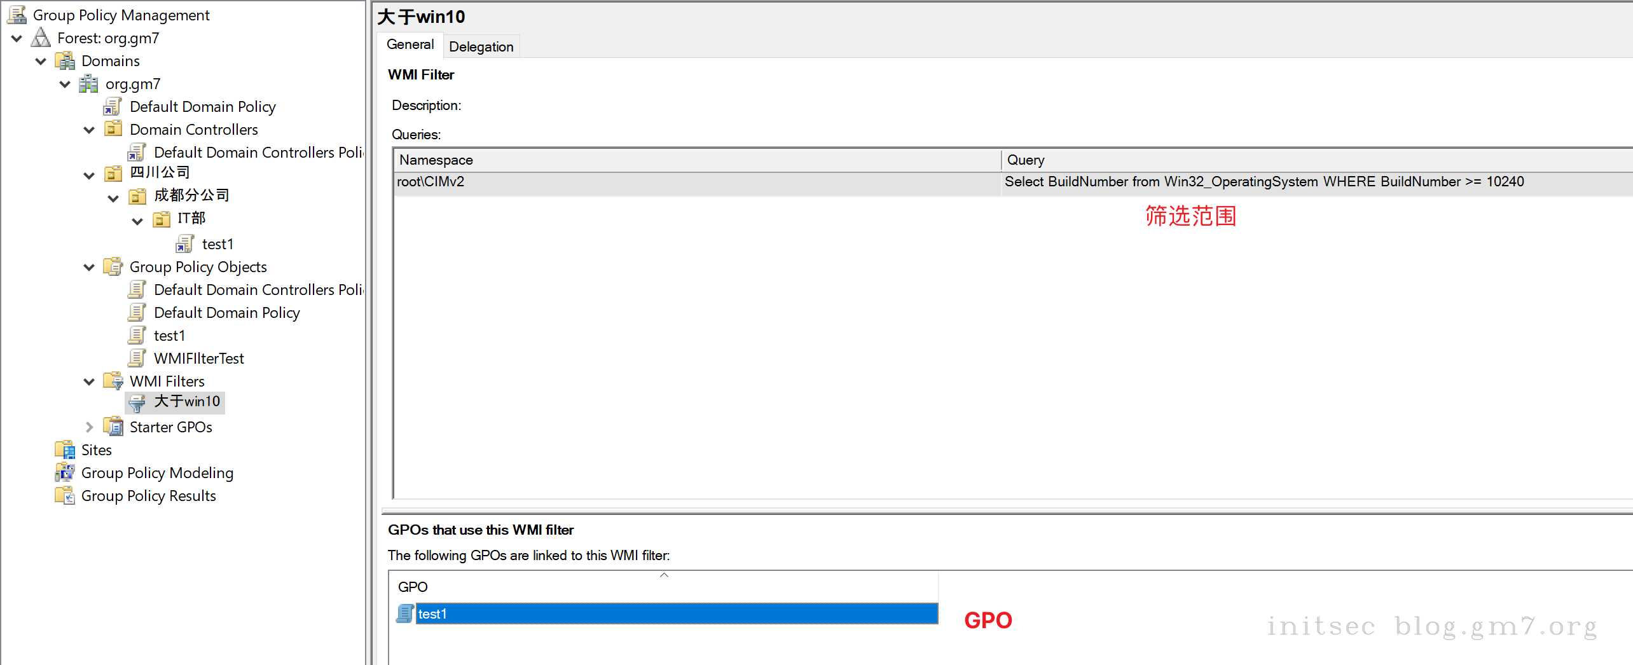Open the General tab
This screenshot has height=665, width=1633.
410,45
